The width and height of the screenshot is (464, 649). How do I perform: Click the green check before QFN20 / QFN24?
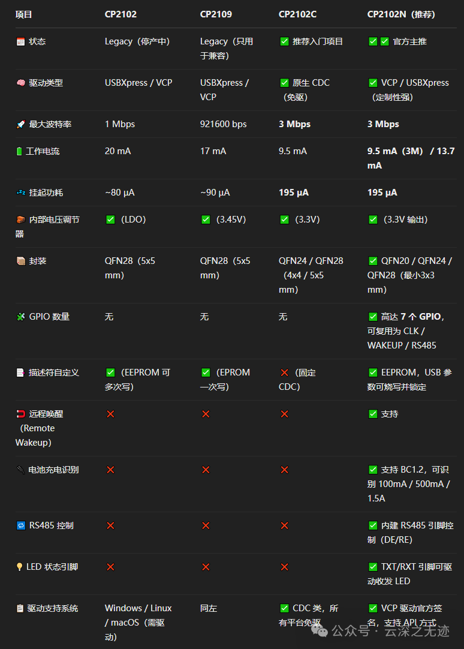(x=373, y=261)
